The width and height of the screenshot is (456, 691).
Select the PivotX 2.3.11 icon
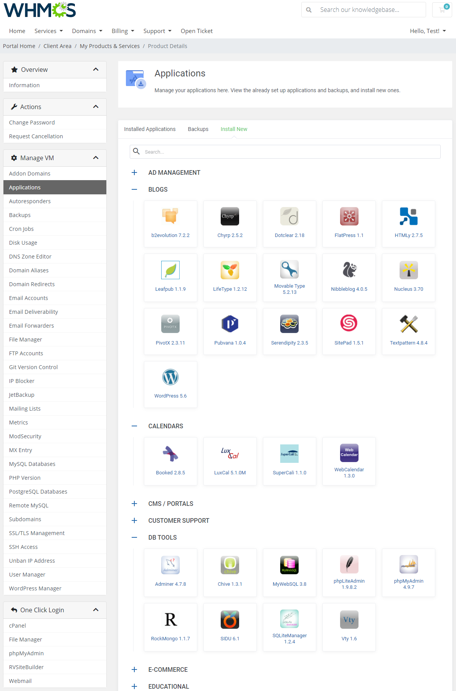[170, 323]
